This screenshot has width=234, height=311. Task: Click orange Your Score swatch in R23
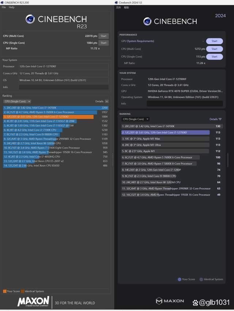pos(4,291)
